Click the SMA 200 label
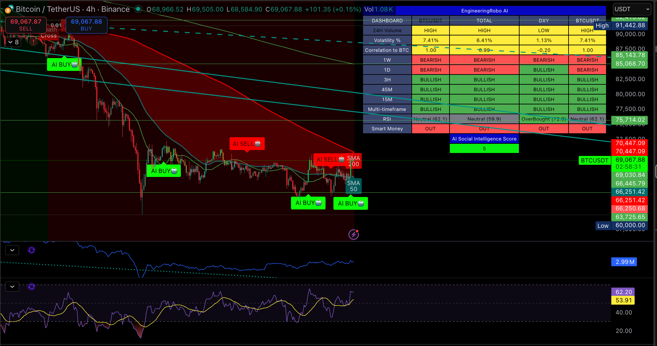 coord(353,161)
